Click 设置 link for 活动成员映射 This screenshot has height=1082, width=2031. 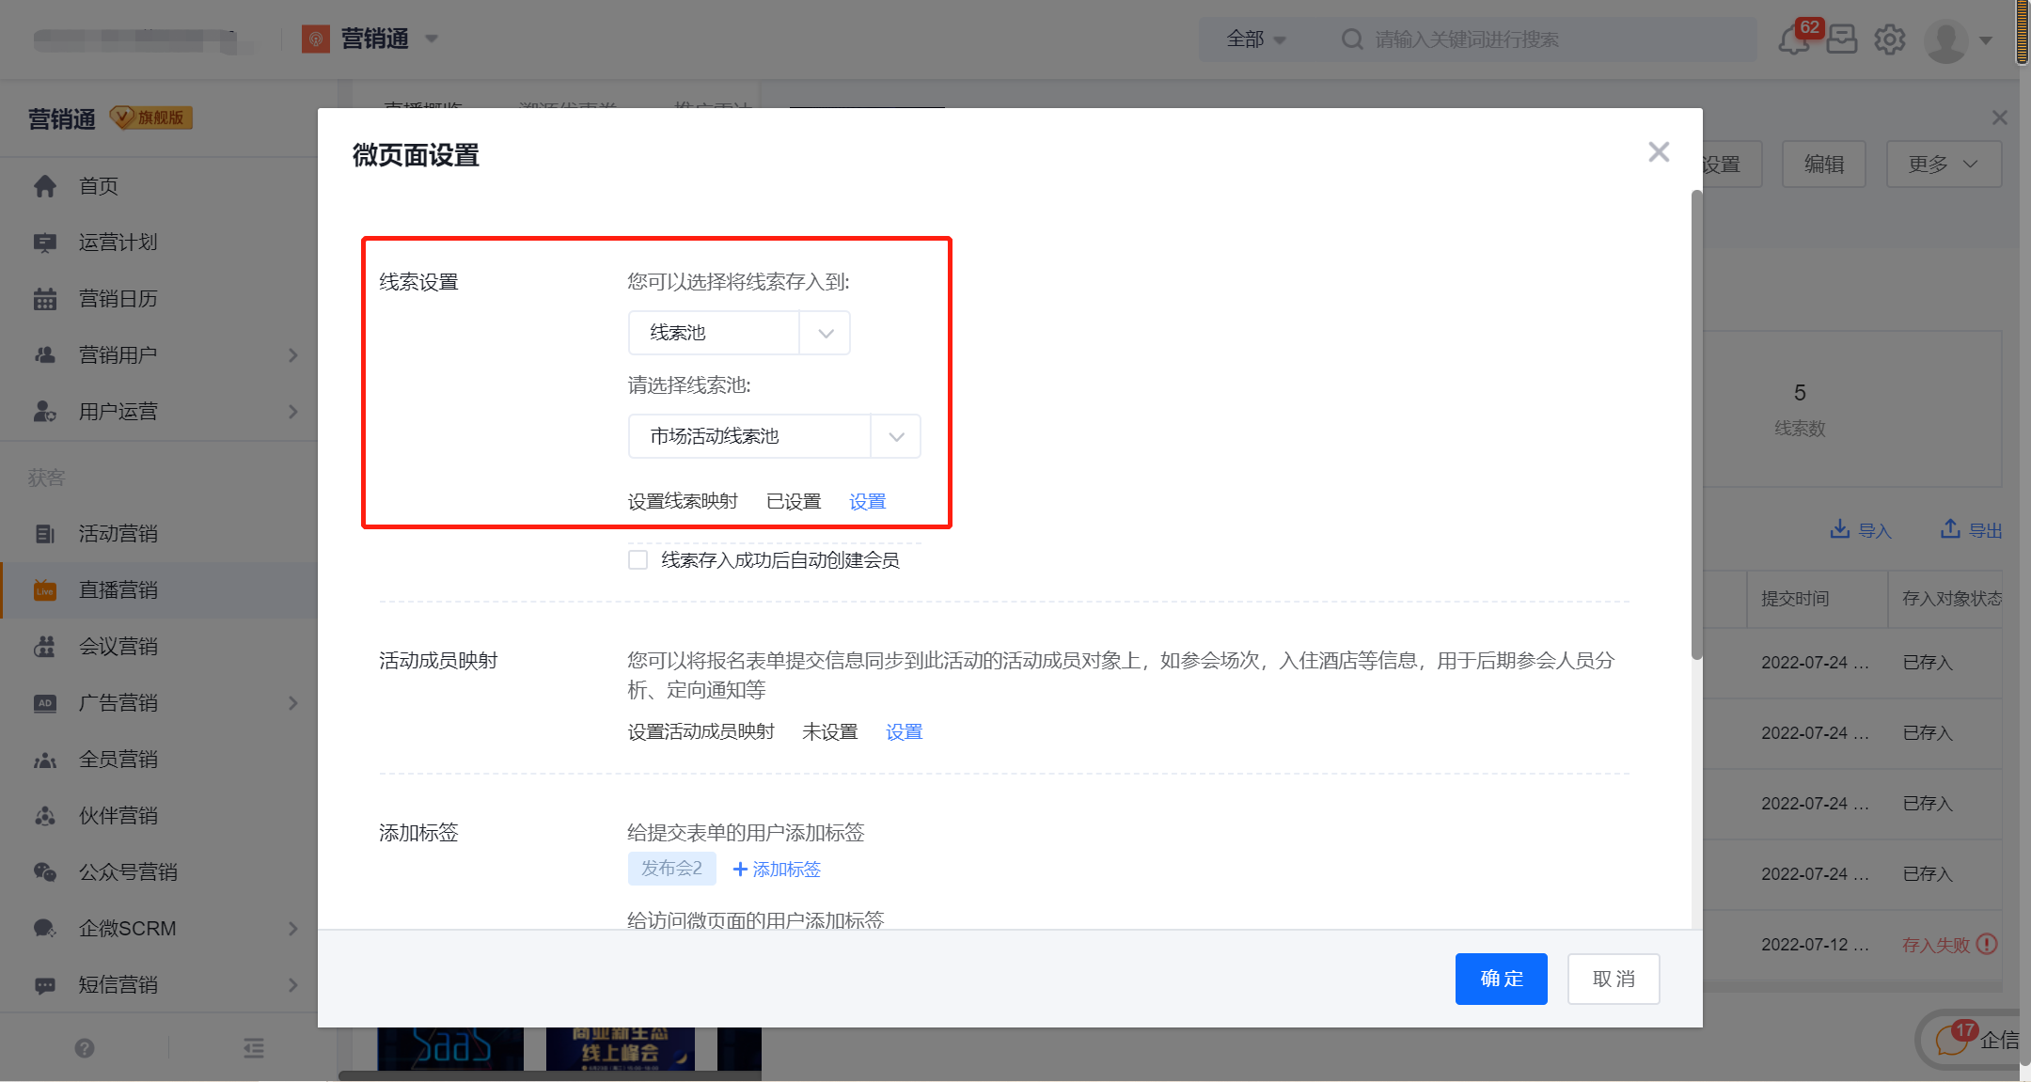(904, 732)
